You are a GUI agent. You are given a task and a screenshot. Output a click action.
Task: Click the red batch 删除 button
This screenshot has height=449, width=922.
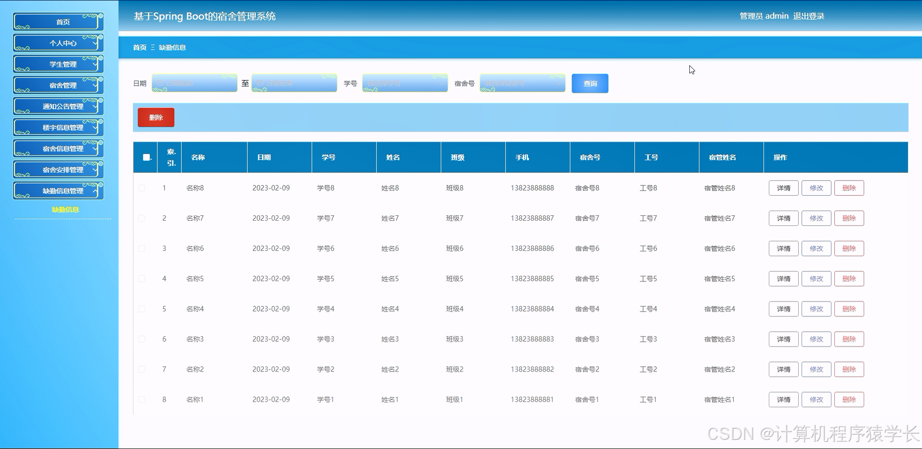point(156,117)
